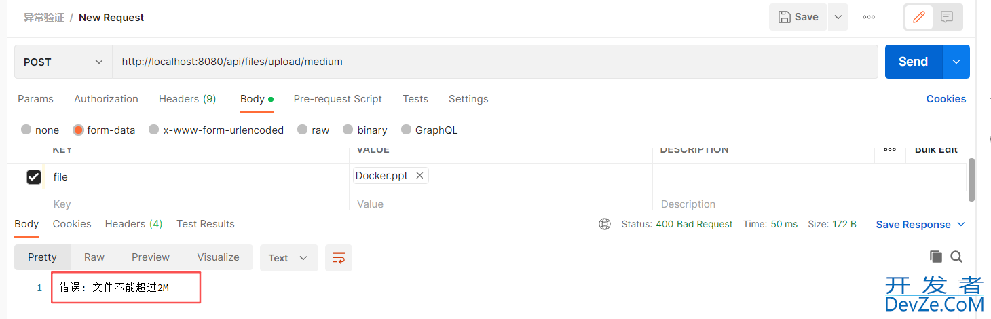Open the POST method dropdown

coord(63,62)
